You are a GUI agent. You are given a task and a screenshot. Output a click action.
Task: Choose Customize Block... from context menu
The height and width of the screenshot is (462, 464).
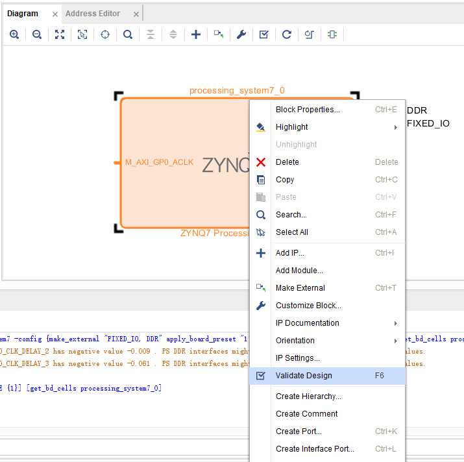click(327, 306)
